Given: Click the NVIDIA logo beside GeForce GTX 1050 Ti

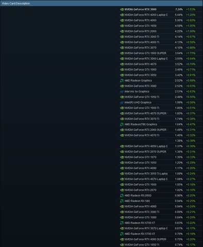Looking at the screenshot, I should 122,97.
